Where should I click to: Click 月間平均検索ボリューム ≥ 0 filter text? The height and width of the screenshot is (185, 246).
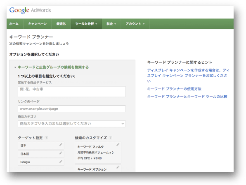click(x=95, y=153)
